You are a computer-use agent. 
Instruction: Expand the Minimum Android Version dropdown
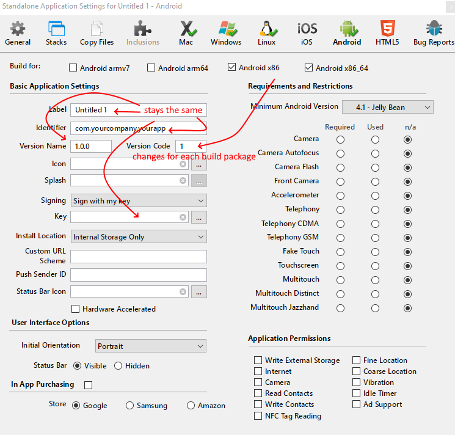point(387,108)
